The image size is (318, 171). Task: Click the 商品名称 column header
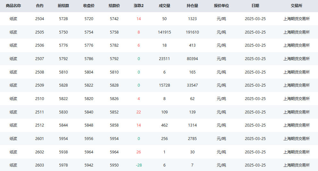pos(13,6)
